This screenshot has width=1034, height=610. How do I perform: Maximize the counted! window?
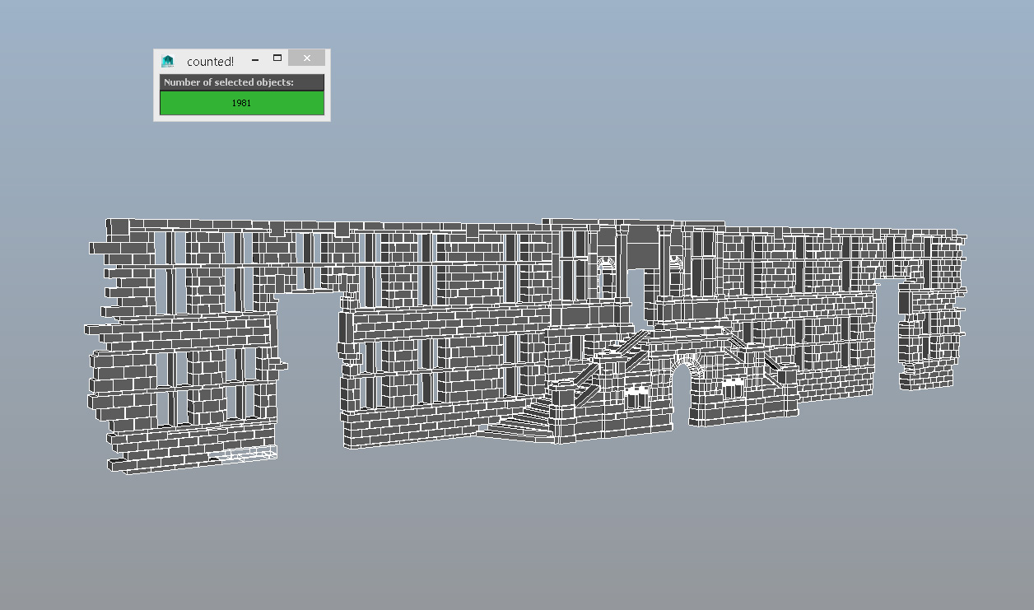tap(277, 58)
